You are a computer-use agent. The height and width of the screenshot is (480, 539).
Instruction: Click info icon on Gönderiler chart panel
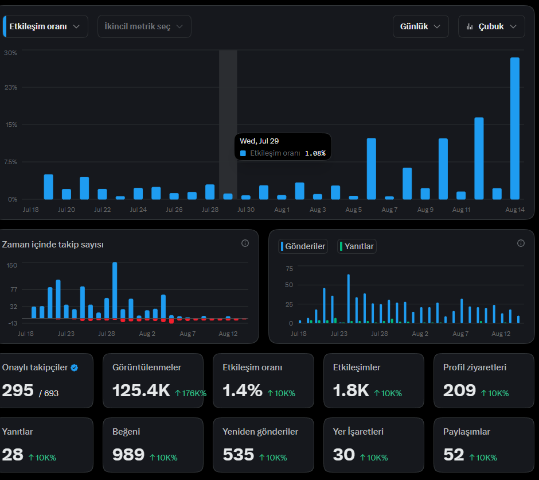coord(521,243)
